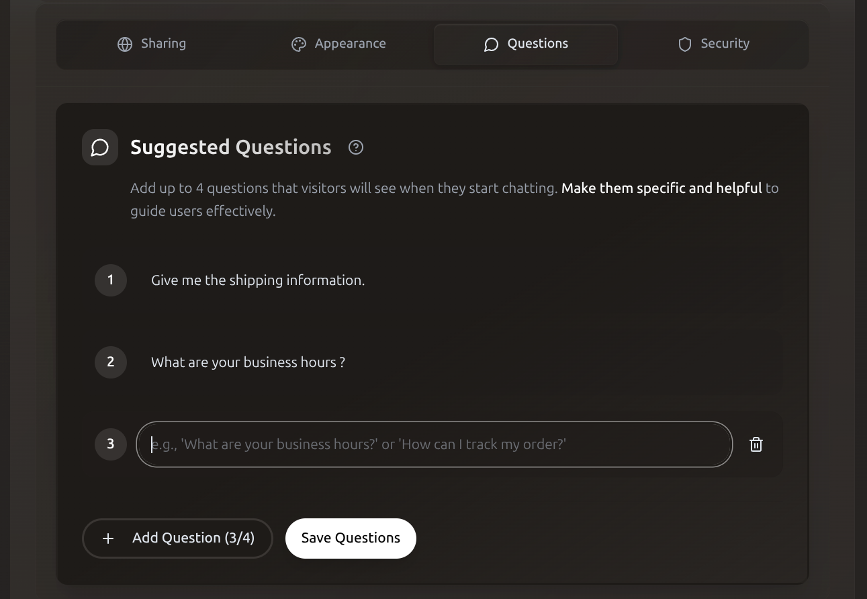Select the business hours question row
The width and height of the screenshot is (867, 599).
click(248, 362)
